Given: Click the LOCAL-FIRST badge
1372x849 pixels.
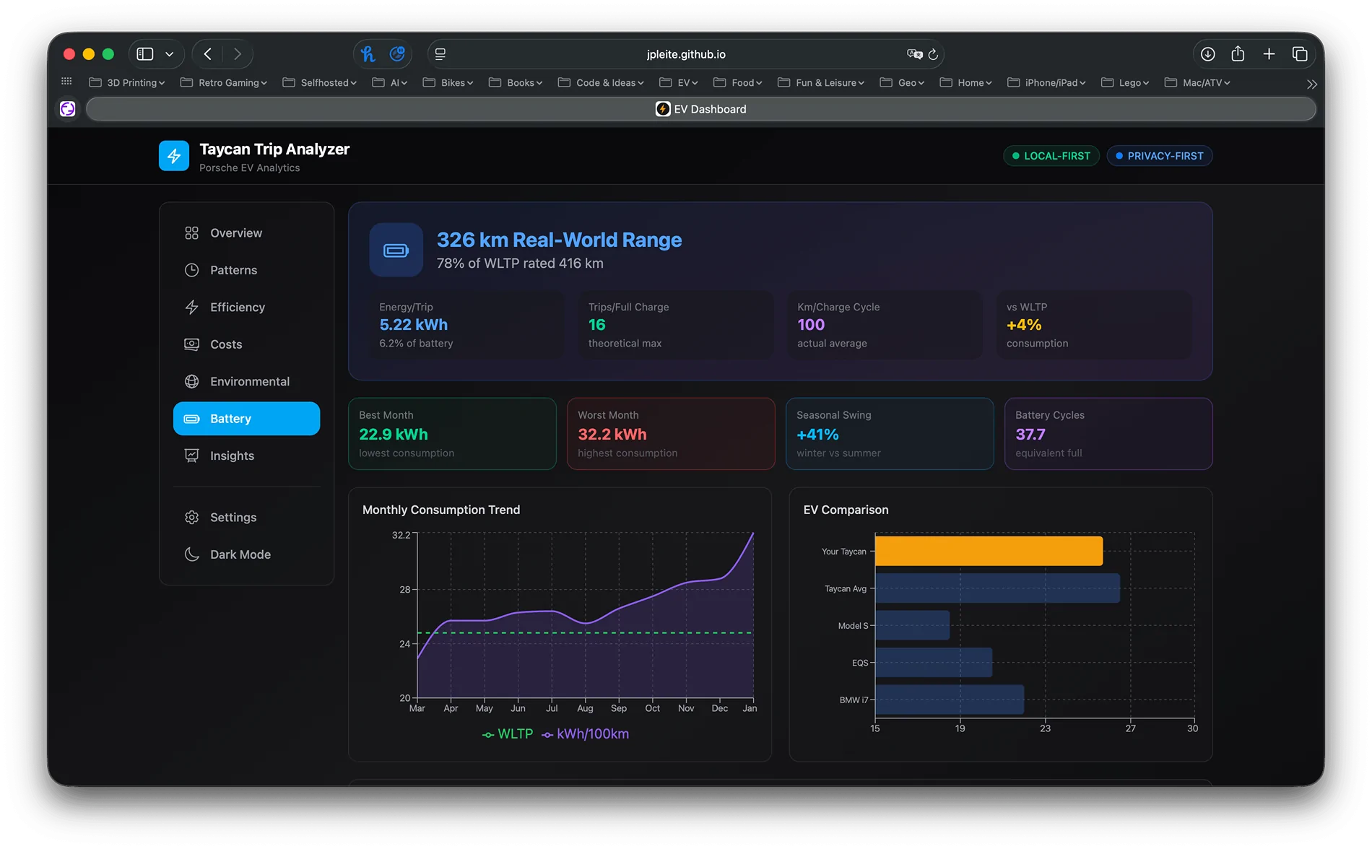Looking at the screenshot, I should [1051, 155].
